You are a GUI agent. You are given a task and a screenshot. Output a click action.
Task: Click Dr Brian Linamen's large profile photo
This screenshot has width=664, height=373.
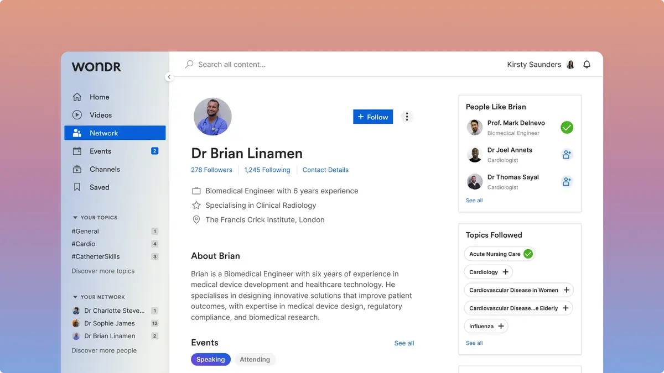(x=212, y=117)
